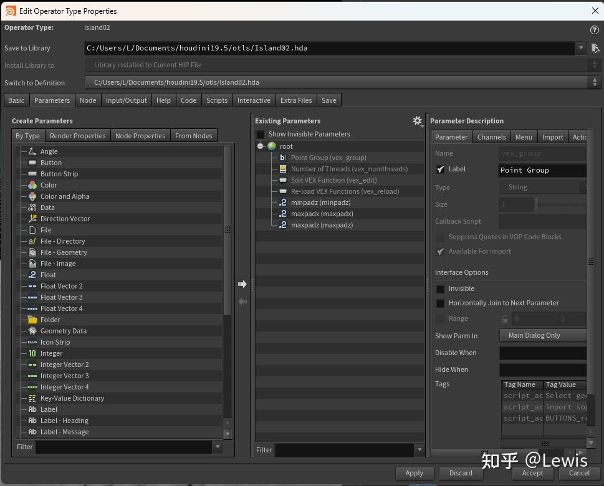This screenshot has width=604, height=486.
Task: Select the Key-Value Dictionary parameter type
Action: [x=72, y=398]
